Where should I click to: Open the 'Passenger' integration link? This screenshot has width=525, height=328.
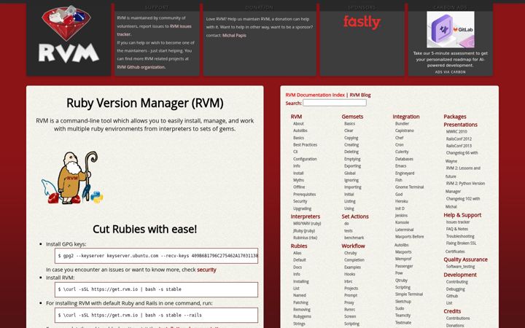point(404,267)
